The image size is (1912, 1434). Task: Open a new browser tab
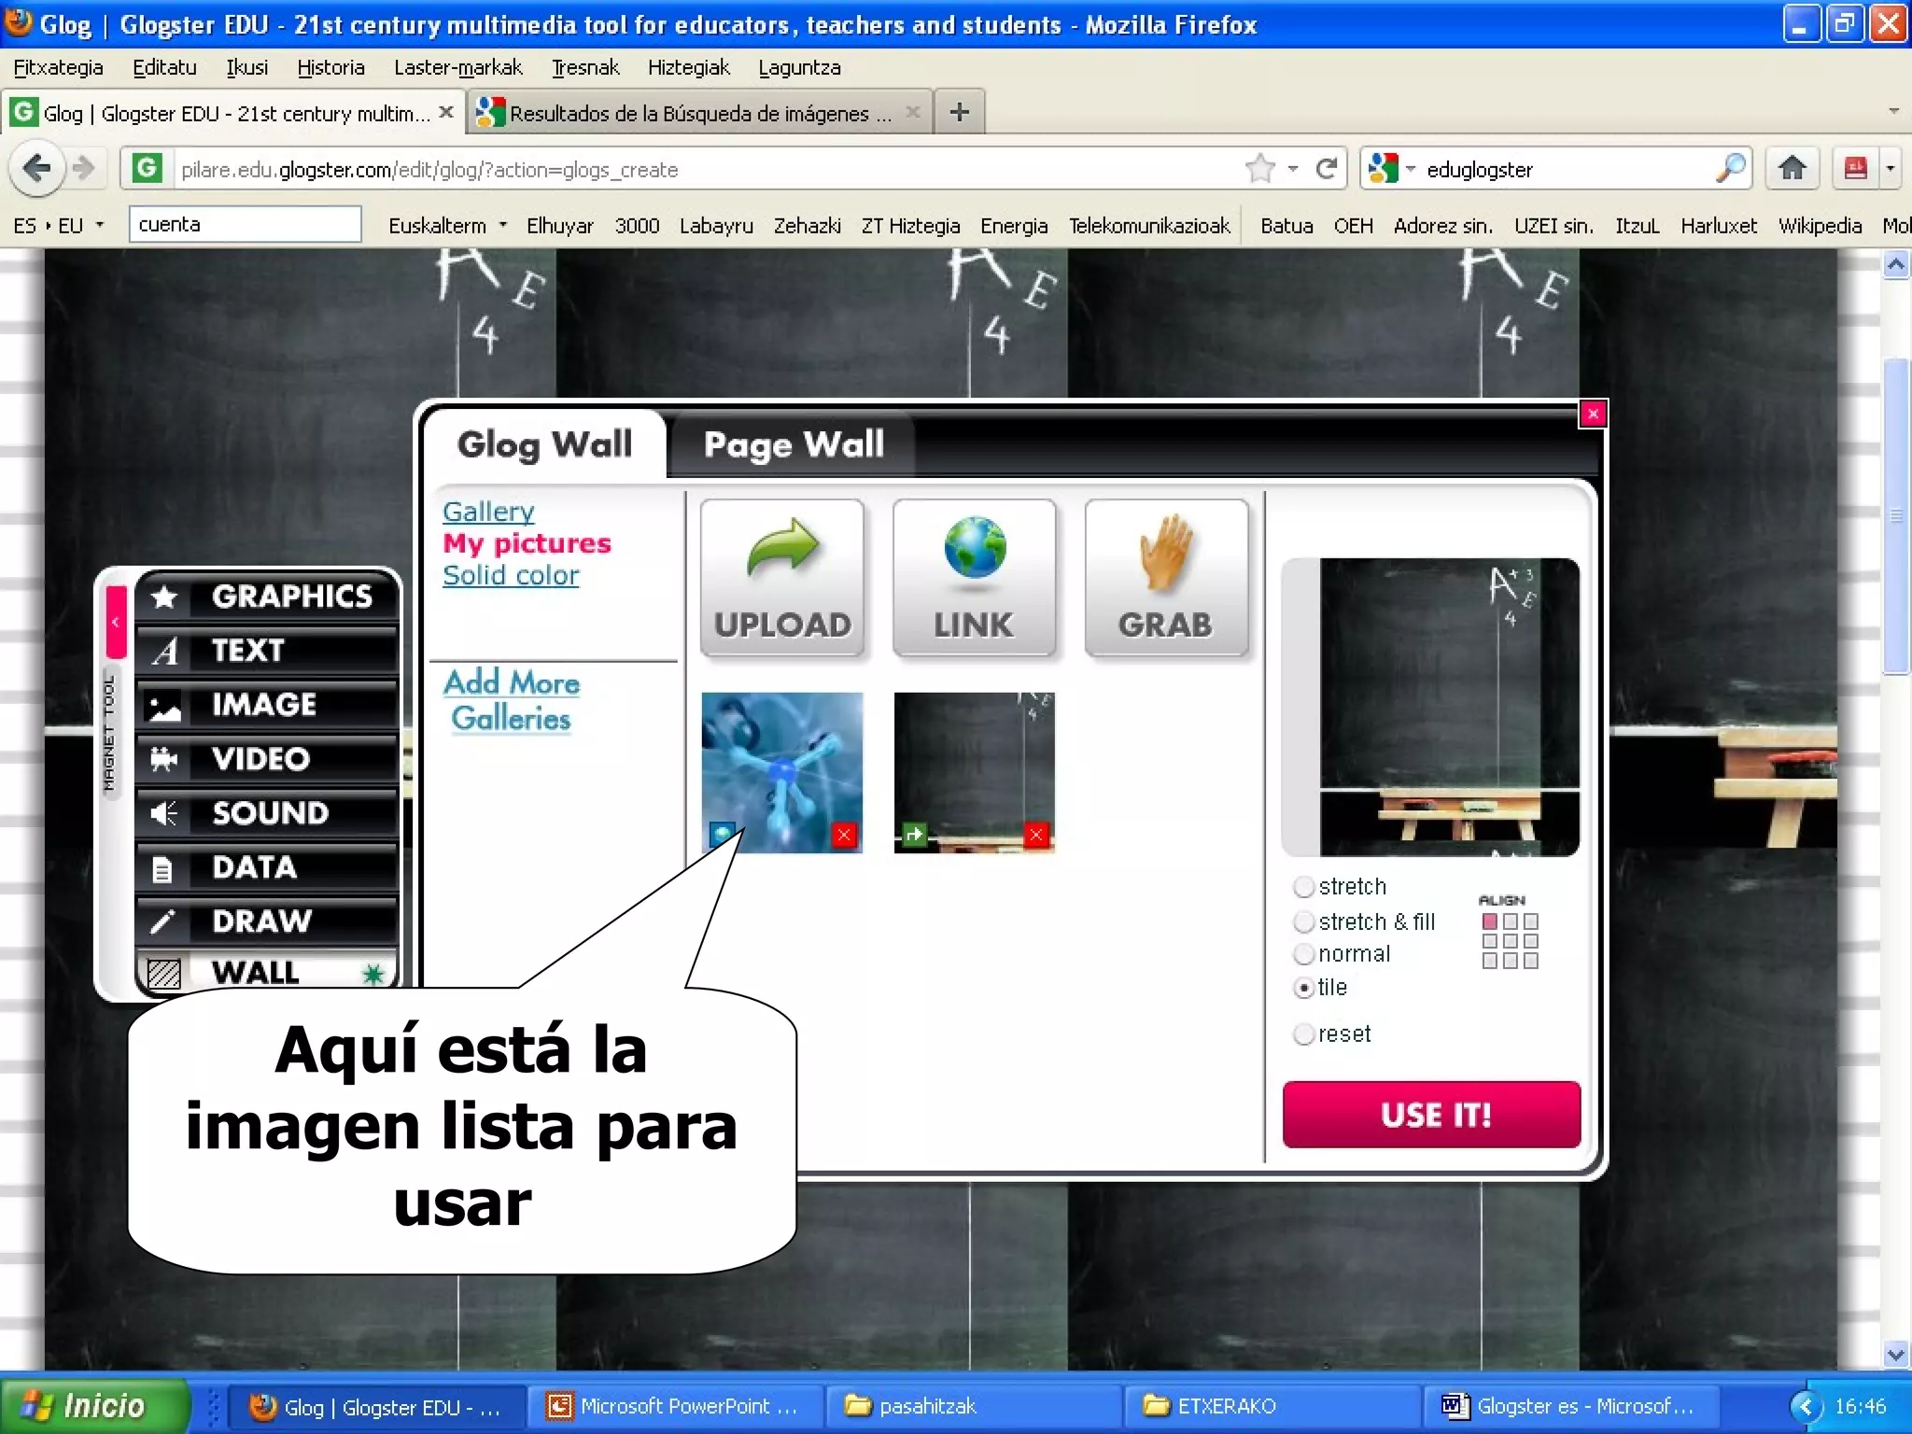click(959, 113)
